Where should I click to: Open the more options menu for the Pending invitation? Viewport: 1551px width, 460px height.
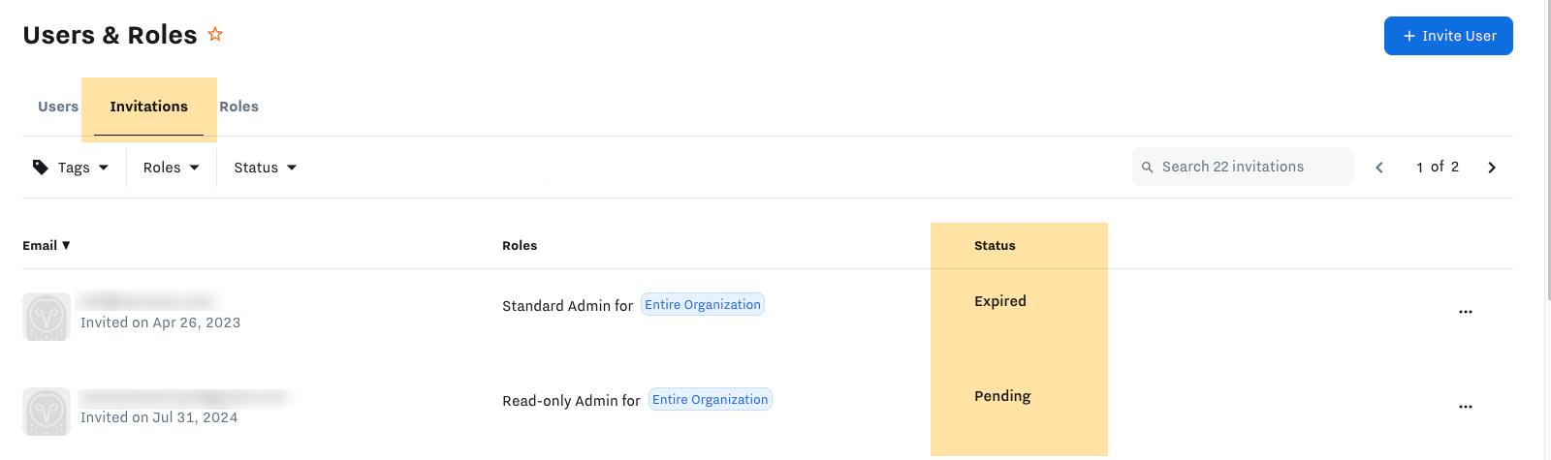pos(1465,407)
